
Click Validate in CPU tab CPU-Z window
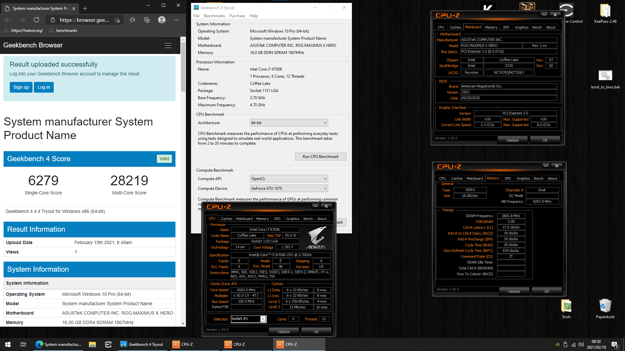(284, 332)
